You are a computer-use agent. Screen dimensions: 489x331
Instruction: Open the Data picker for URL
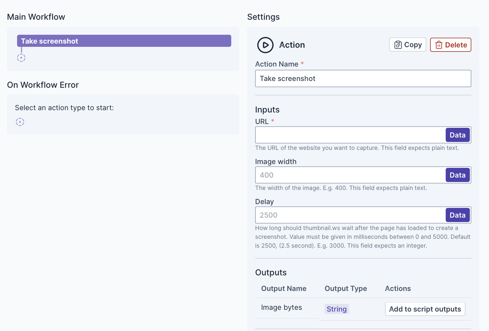click(x=457, y=135)
